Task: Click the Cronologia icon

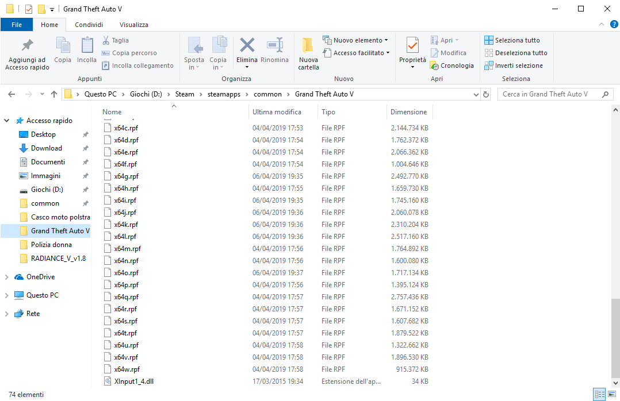Action: (435, 65)
